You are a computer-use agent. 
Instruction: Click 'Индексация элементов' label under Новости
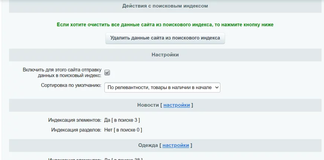tap(75, 120)
